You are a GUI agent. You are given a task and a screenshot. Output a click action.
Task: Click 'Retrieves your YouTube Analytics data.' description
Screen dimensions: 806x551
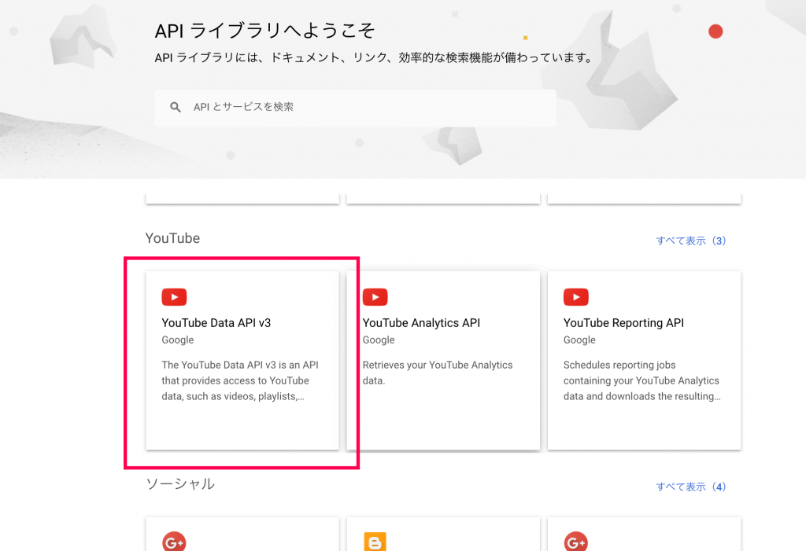438,373
